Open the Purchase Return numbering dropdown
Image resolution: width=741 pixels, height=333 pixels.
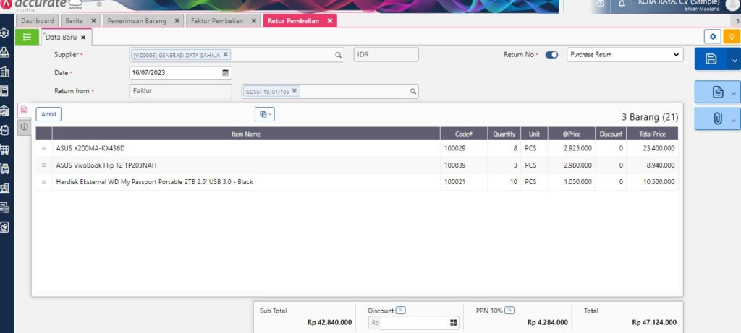[x=624, y=55]
